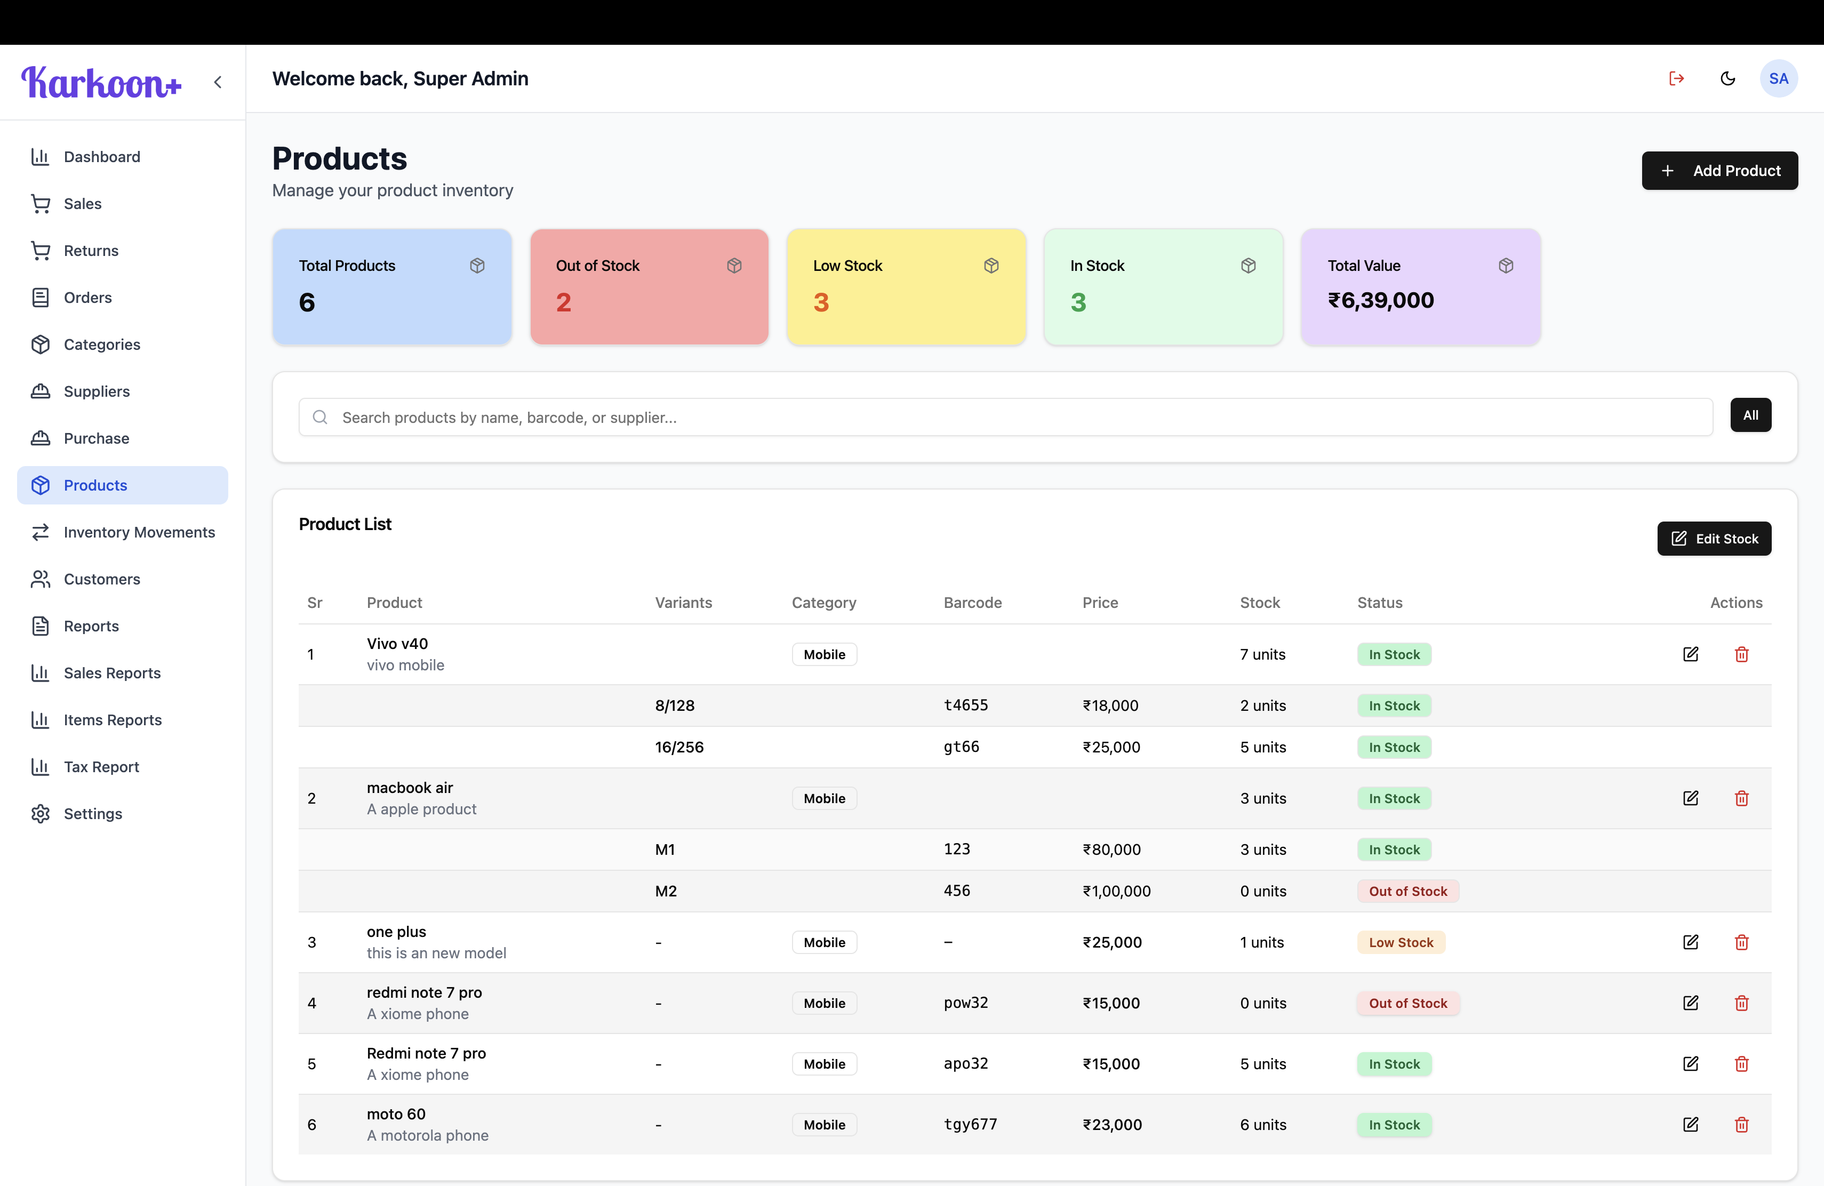Click the Settings gear icon
The height and width of the screenshot is (1186, 1824).
click(x=42, y=814)
